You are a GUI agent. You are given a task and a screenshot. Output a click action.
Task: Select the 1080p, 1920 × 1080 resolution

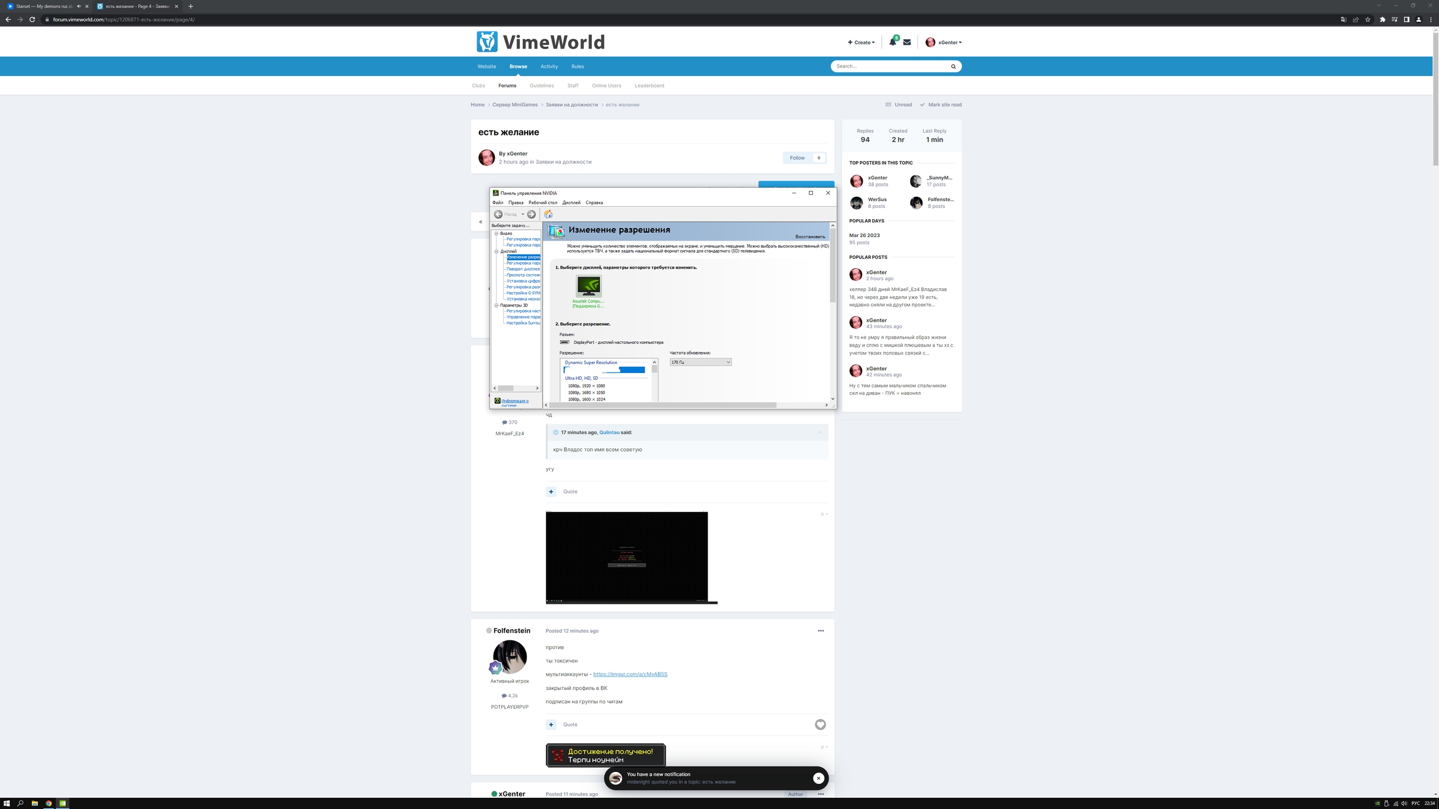pyautogui.click(x=586, y=386)
